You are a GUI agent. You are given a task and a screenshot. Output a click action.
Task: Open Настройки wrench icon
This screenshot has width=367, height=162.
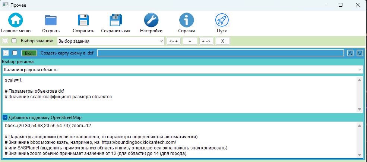click(151, 20)
